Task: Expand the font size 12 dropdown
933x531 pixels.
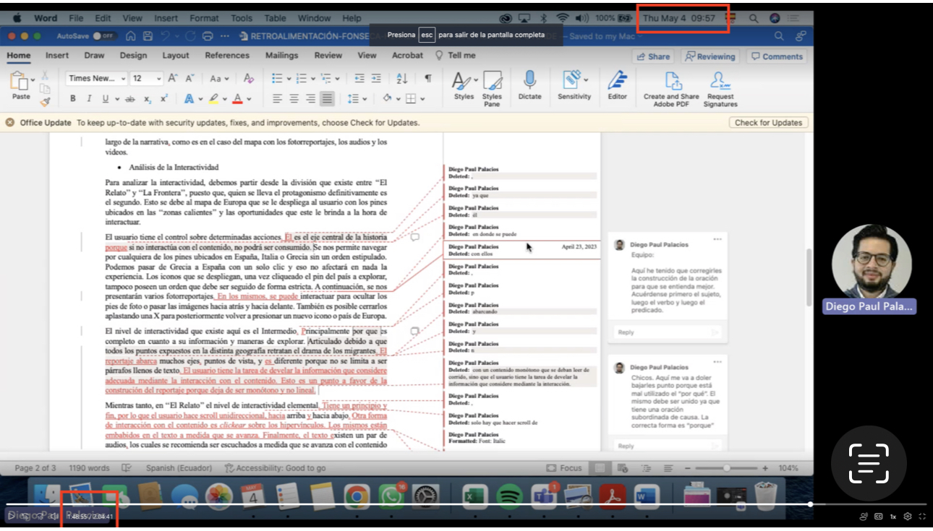Action: pos(158,79)
